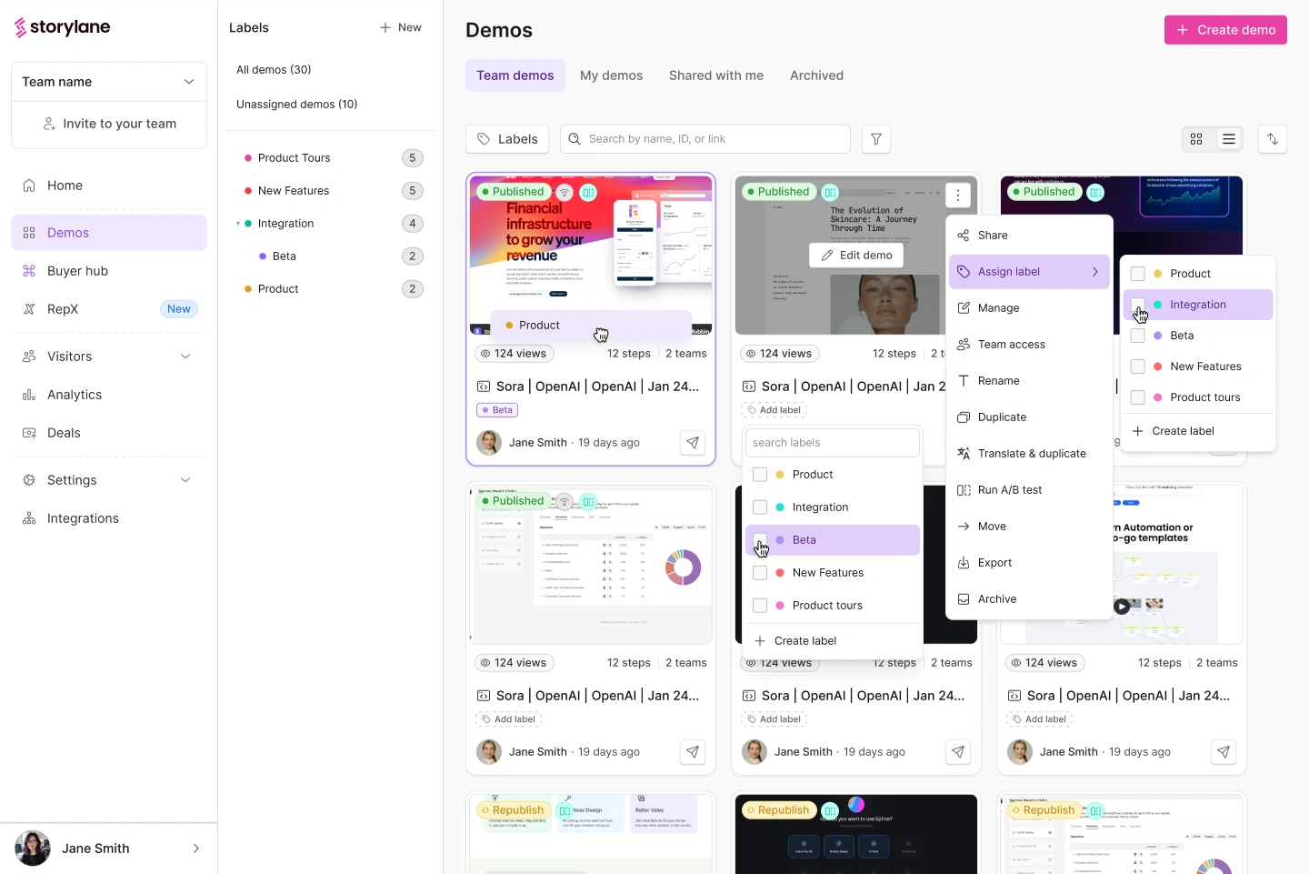Check the Product box in Assign label submenu
This screenshot has height=874, width=1309.
(1137, 274)
